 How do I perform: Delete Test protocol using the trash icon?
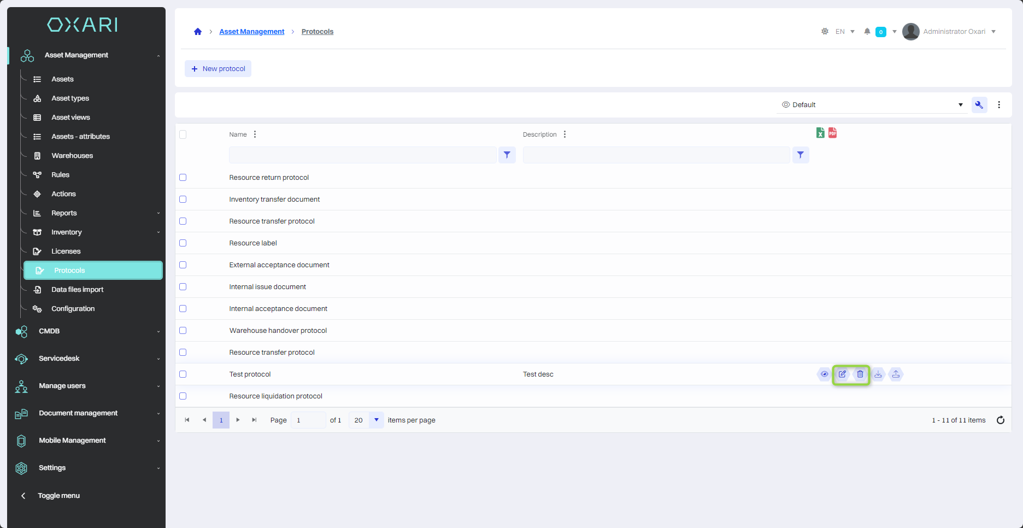(860, 374)
